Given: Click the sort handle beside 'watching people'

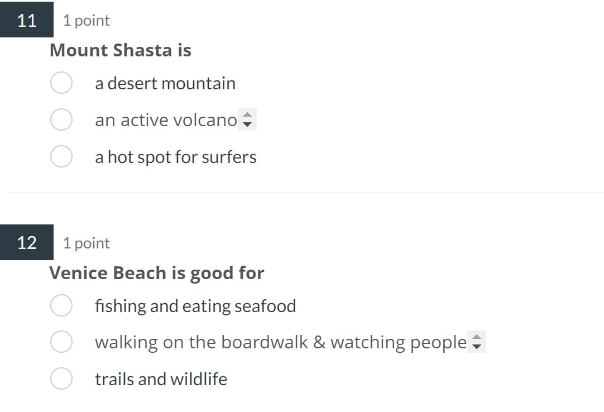Looking at the screenshot, I should coord(477,342).
